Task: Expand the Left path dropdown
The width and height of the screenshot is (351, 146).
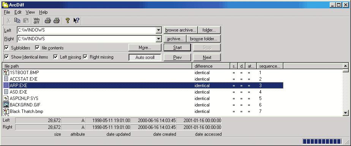Action: 159,30
